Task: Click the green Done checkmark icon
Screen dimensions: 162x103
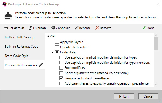Action: [x=144, y=28]
